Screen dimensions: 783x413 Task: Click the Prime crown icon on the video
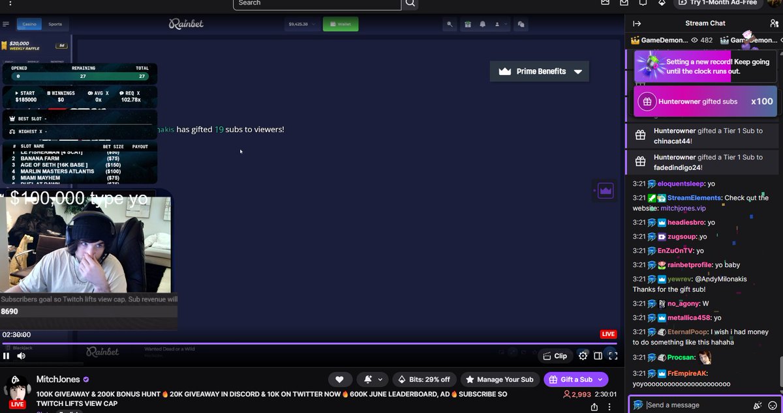coord(606,192)
